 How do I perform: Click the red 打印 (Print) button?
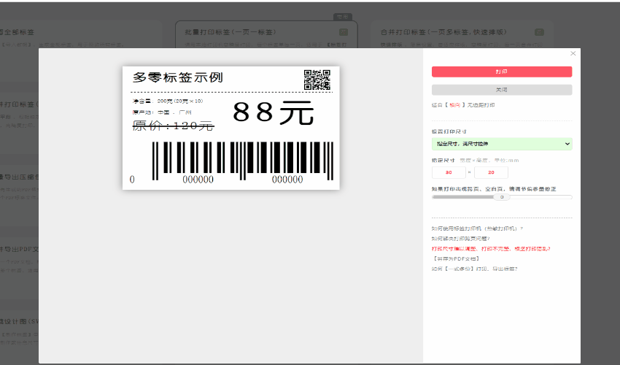click(501, 72)
